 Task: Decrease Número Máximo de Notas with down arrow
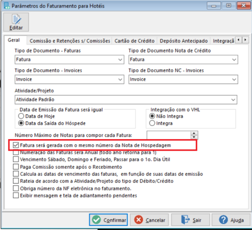point(194,137)
